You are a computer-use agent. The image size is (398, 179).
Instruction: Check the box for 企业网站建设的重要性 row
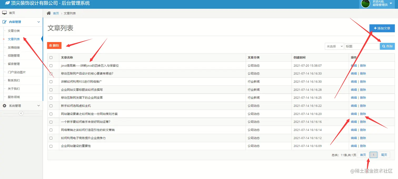pos(51,146)
